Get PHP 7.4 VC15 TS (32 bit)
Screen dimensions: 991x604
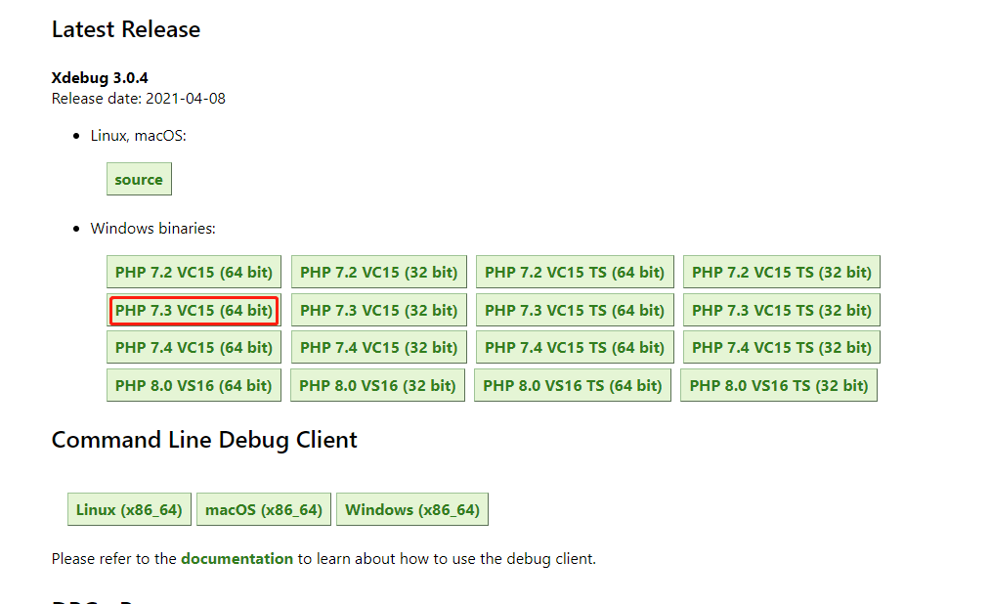[781, 348]
